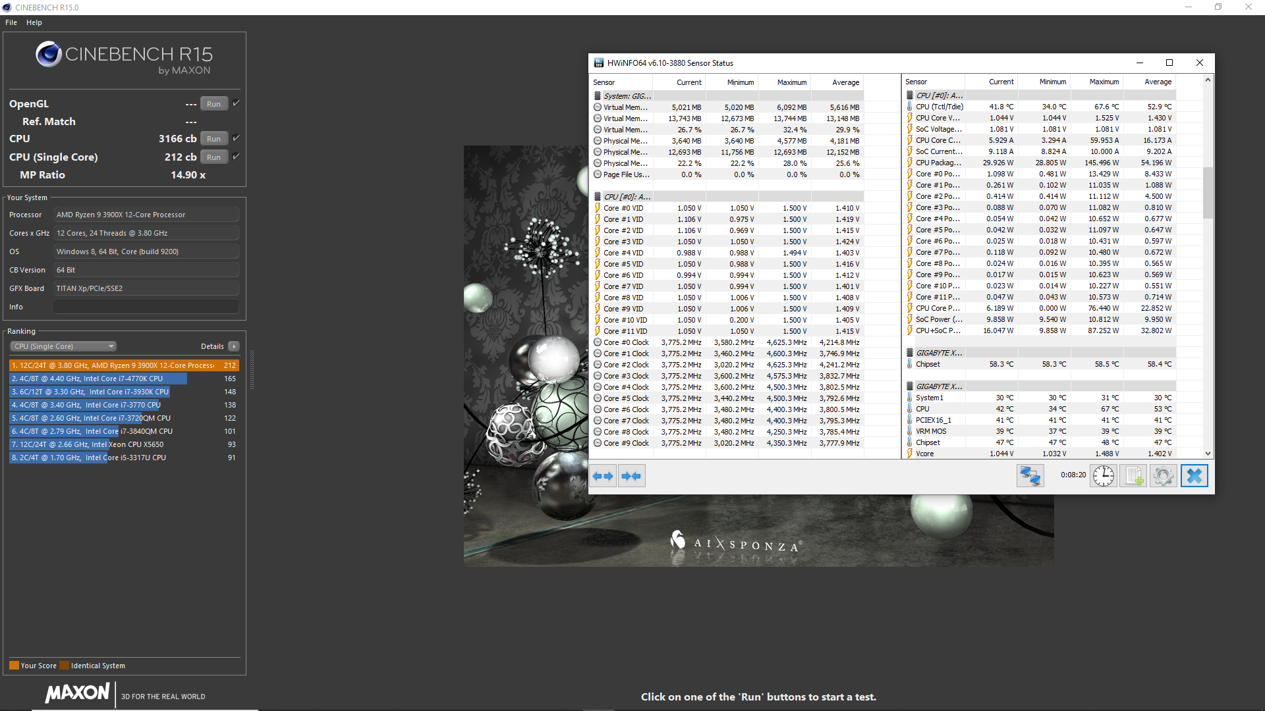Toggle the CPU (Single Core) test checkbox
The height and width of the screenshot is (711, 1265).
(x=236, y=157)
